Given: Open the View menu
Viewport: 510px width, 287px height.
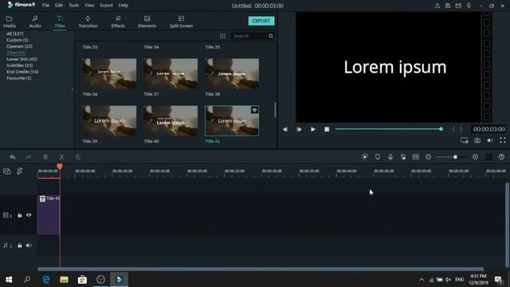Looking at the screenshot, I should pyautogui.click(x=89, y=6).
